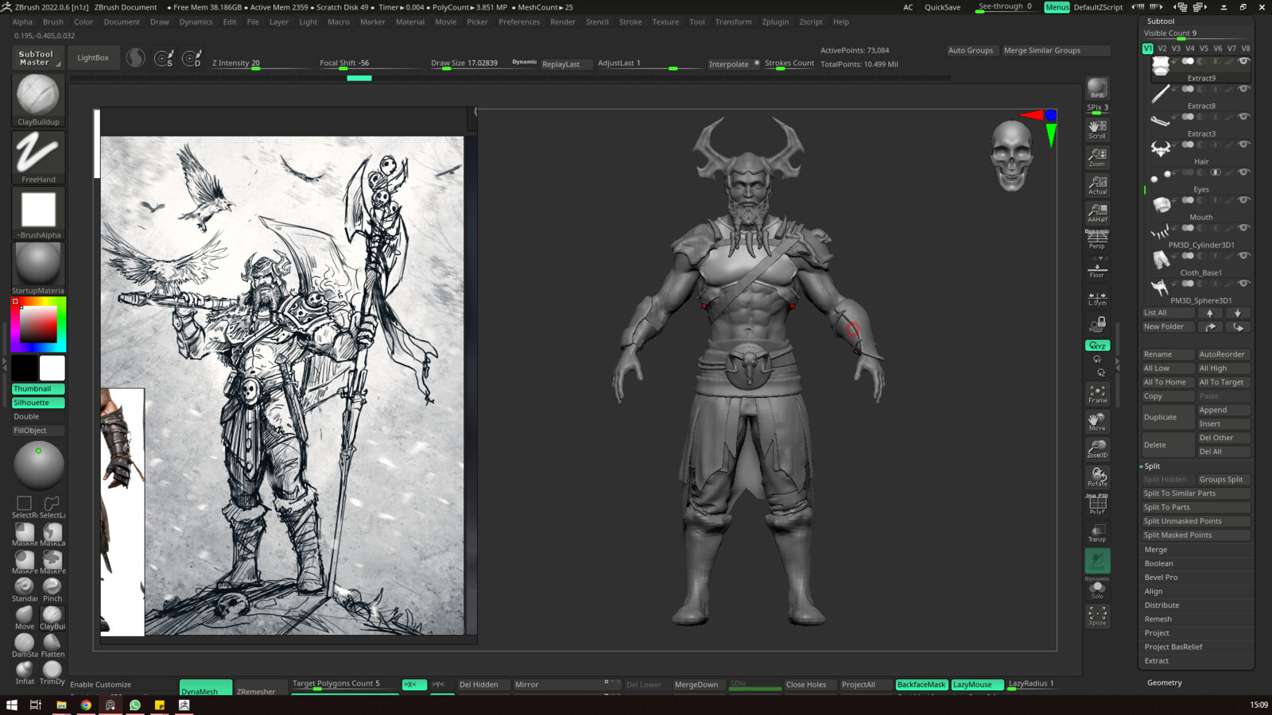Open the Stroke menu

click(630, 22)
